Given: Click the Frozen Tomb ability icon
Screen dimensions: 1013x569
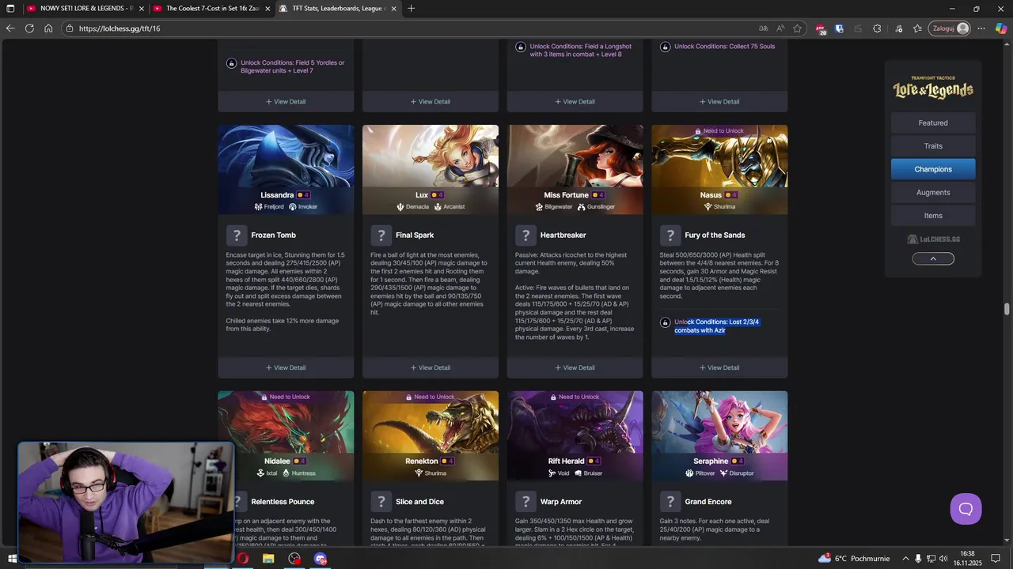Looking at the screenshot, I should point(237,236).
